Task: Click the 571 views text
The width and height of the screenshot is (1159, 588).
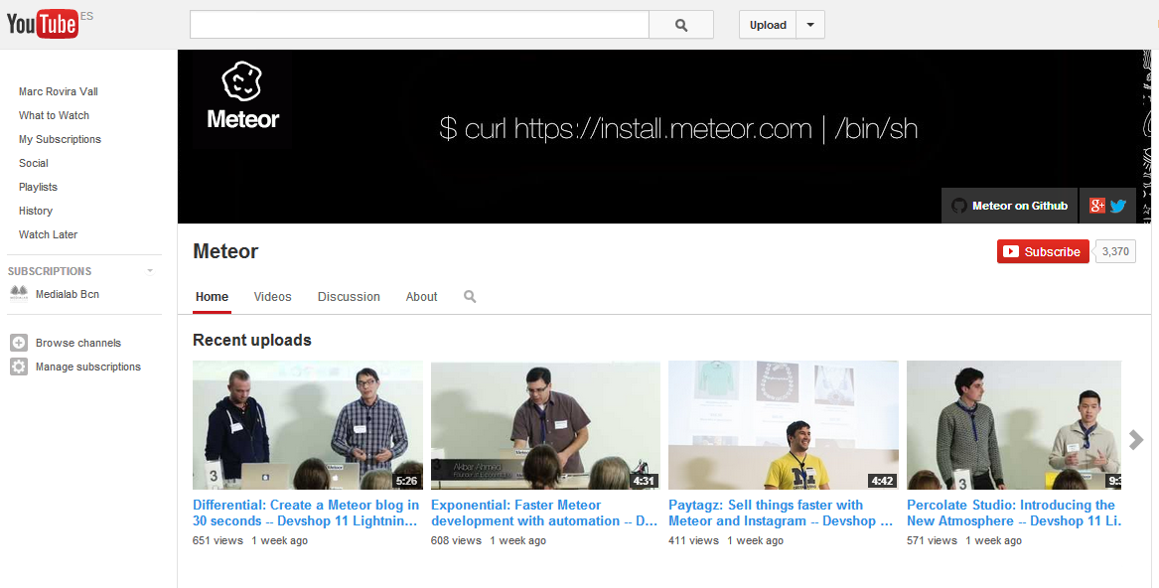Action: tap(933, 540)
